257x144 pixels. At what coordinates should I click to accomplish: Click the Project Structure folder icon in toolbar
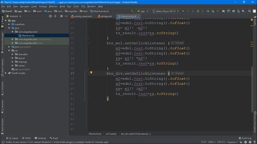tap(224, 11)
